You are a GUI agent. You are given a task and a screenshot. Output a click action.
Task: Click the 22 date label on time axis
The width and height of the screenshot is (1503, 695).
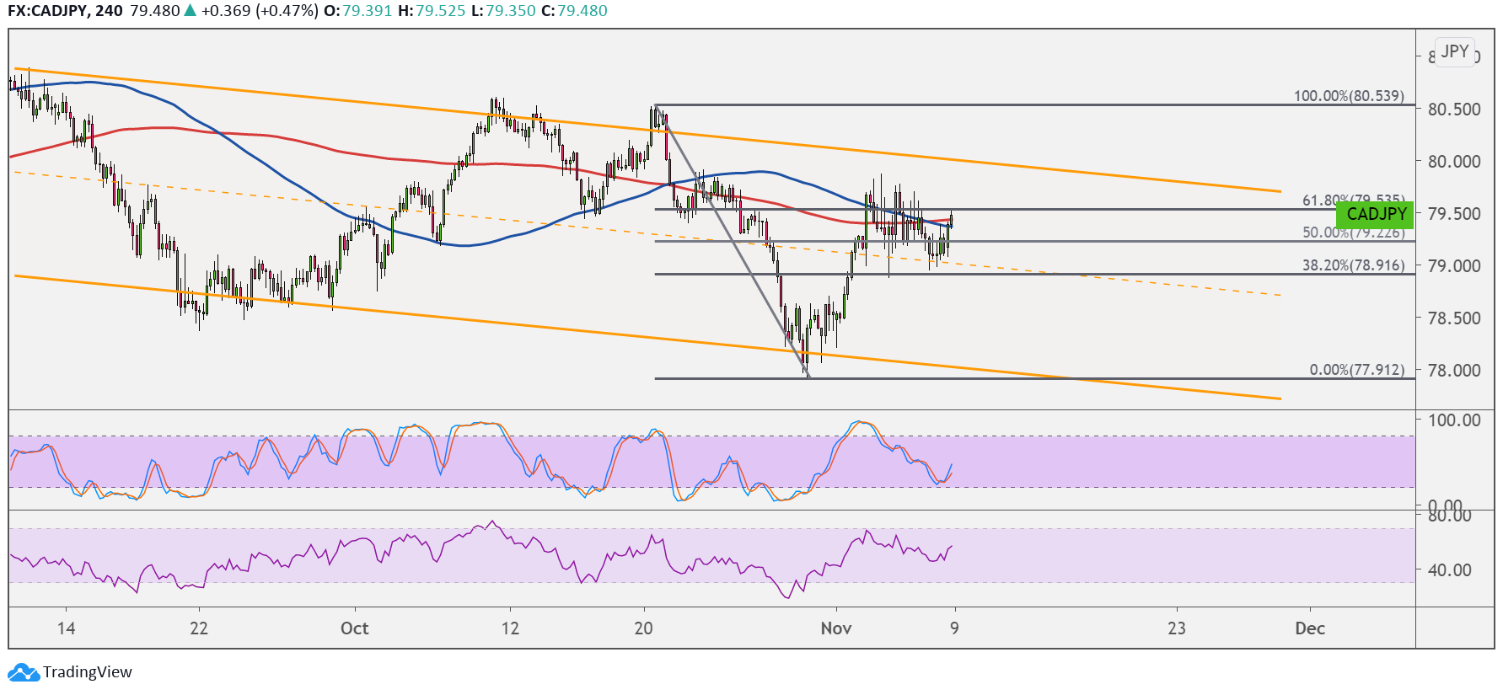199,628
